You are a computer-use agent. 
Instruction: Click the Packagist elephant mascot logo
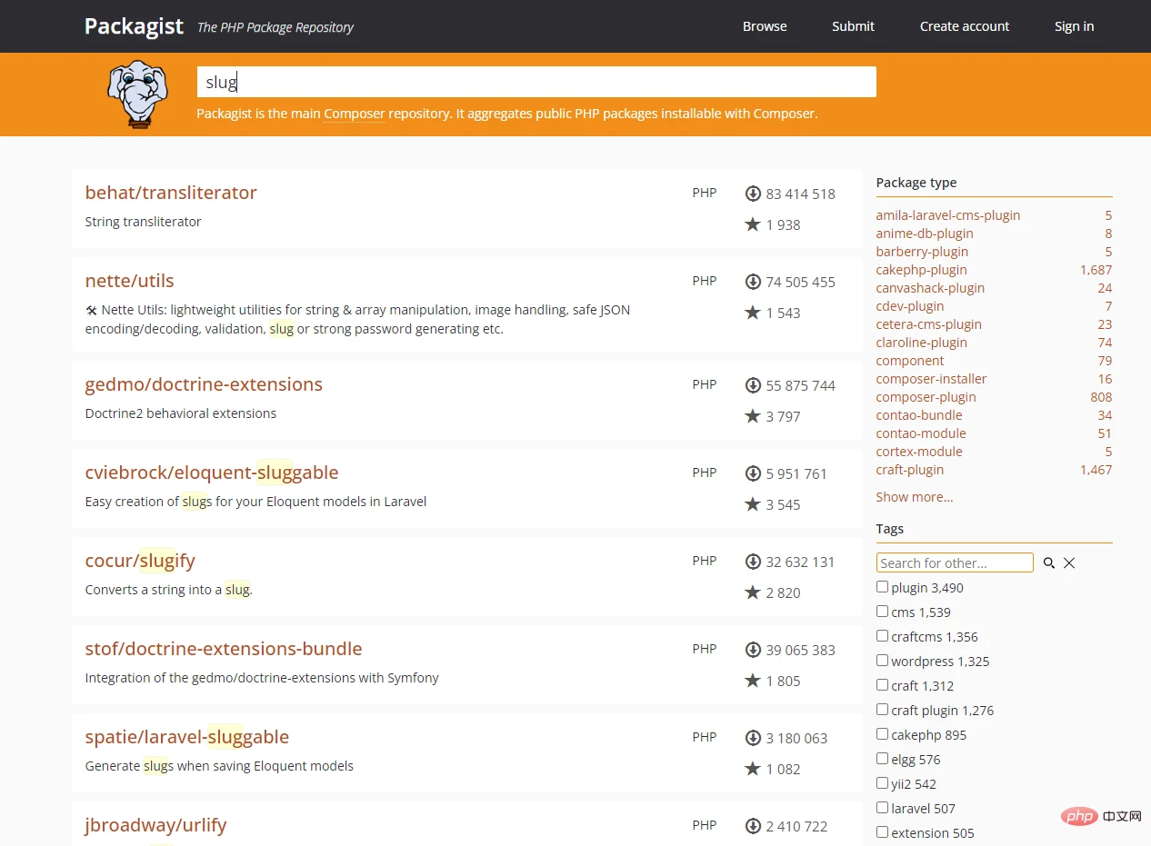click(138, 94)
